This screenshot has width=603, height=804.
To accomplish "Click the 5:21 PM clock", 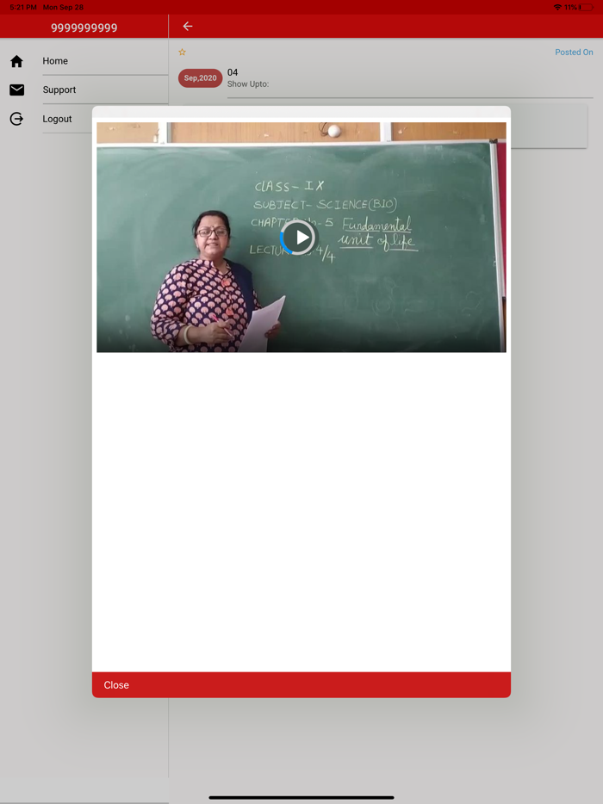I will pyautogui.click(x=23, y=7).
